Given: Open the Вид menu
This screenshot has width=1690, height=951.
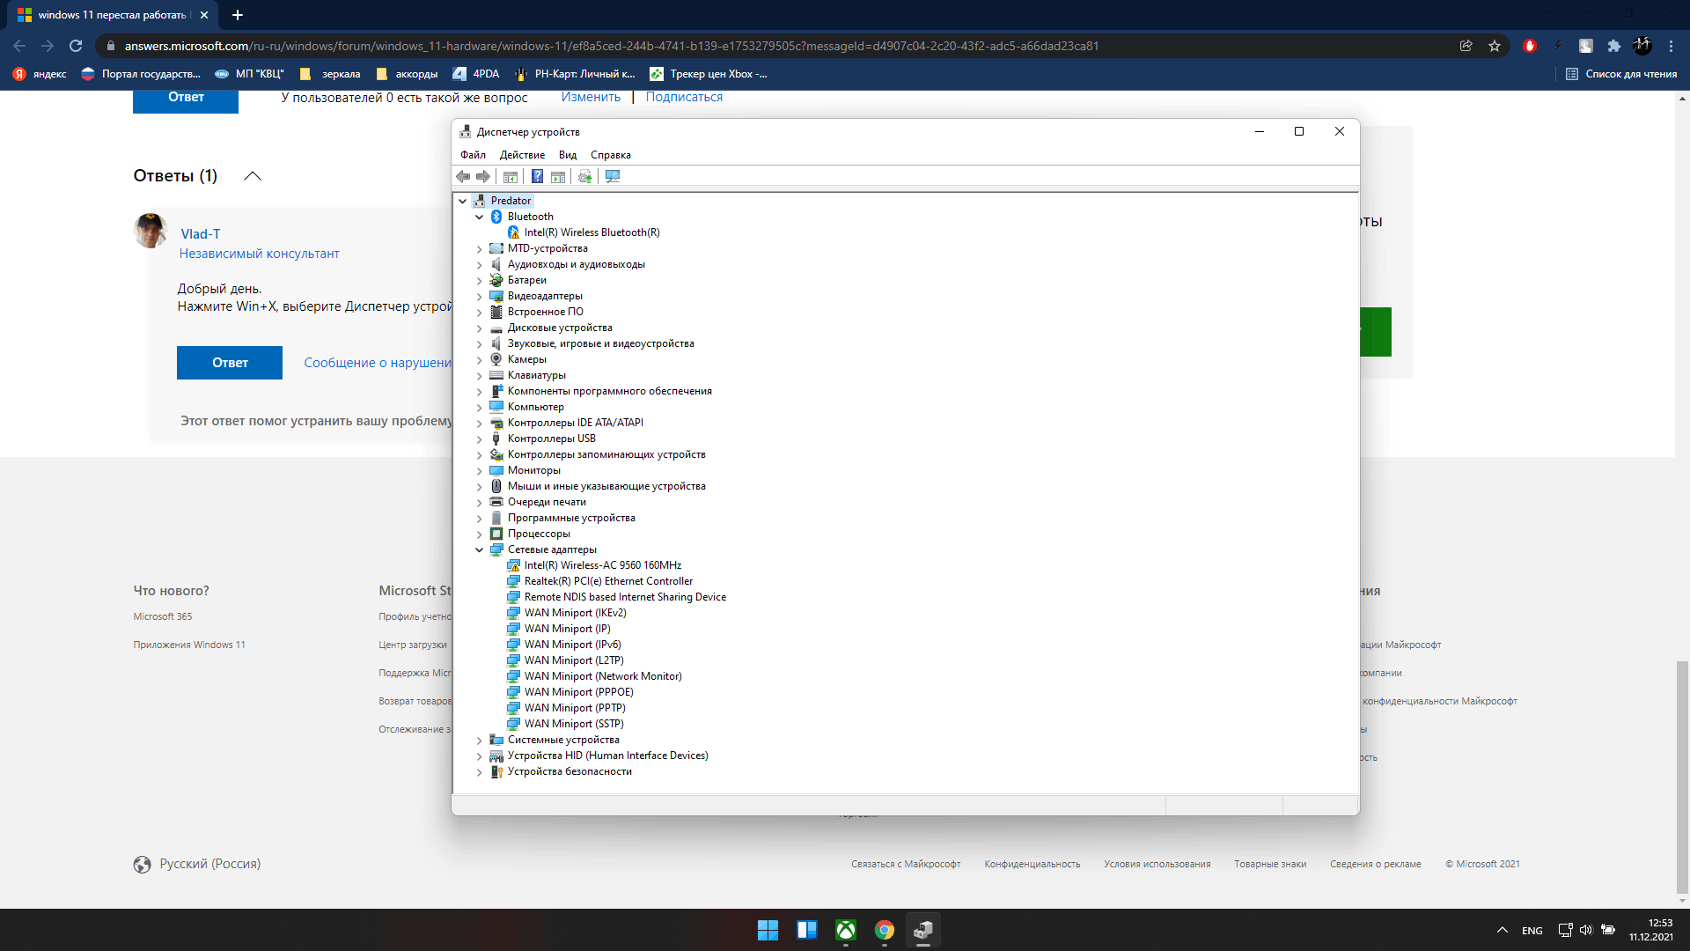Looking at the screenshot, I should (x=568, y=155).
